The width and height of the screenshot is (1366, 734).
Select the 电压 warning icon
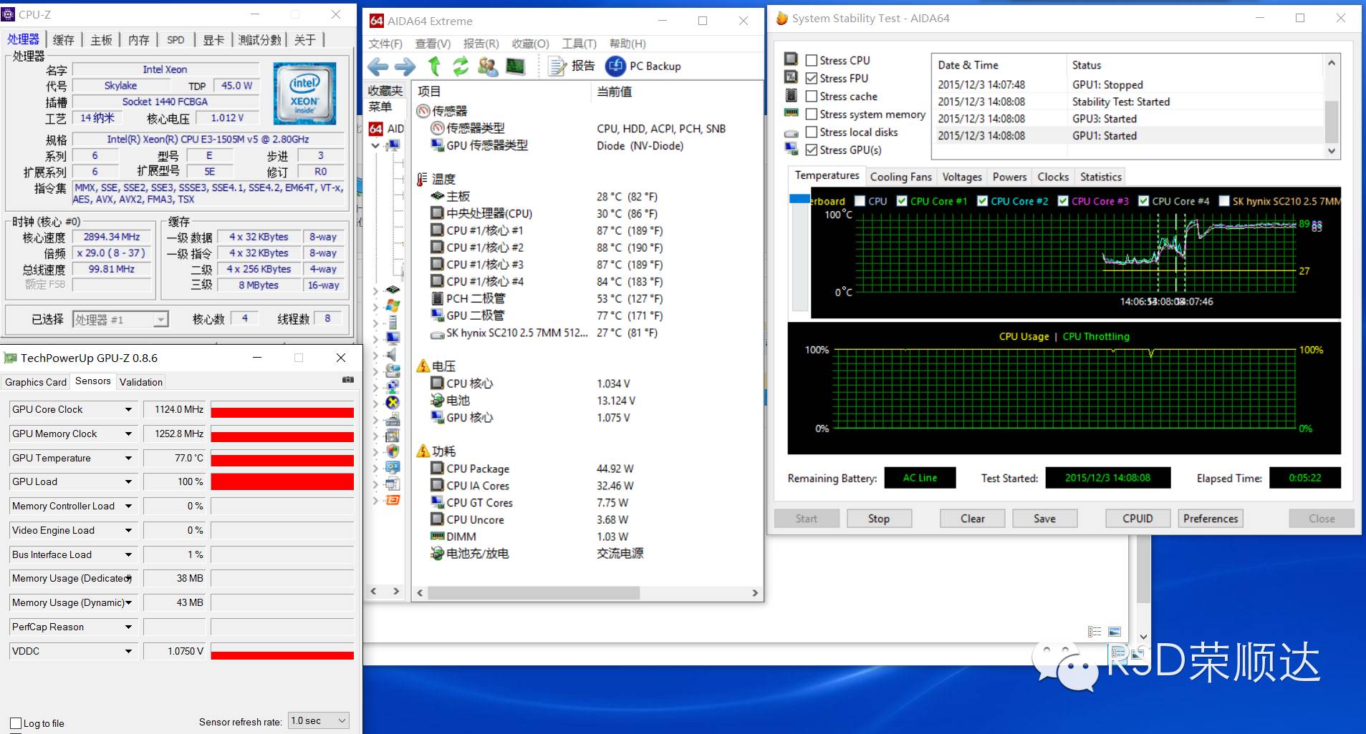tap(423, 366)
